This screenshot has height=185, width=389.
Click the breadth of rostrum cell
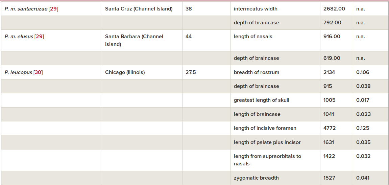(x=275, y=72)
